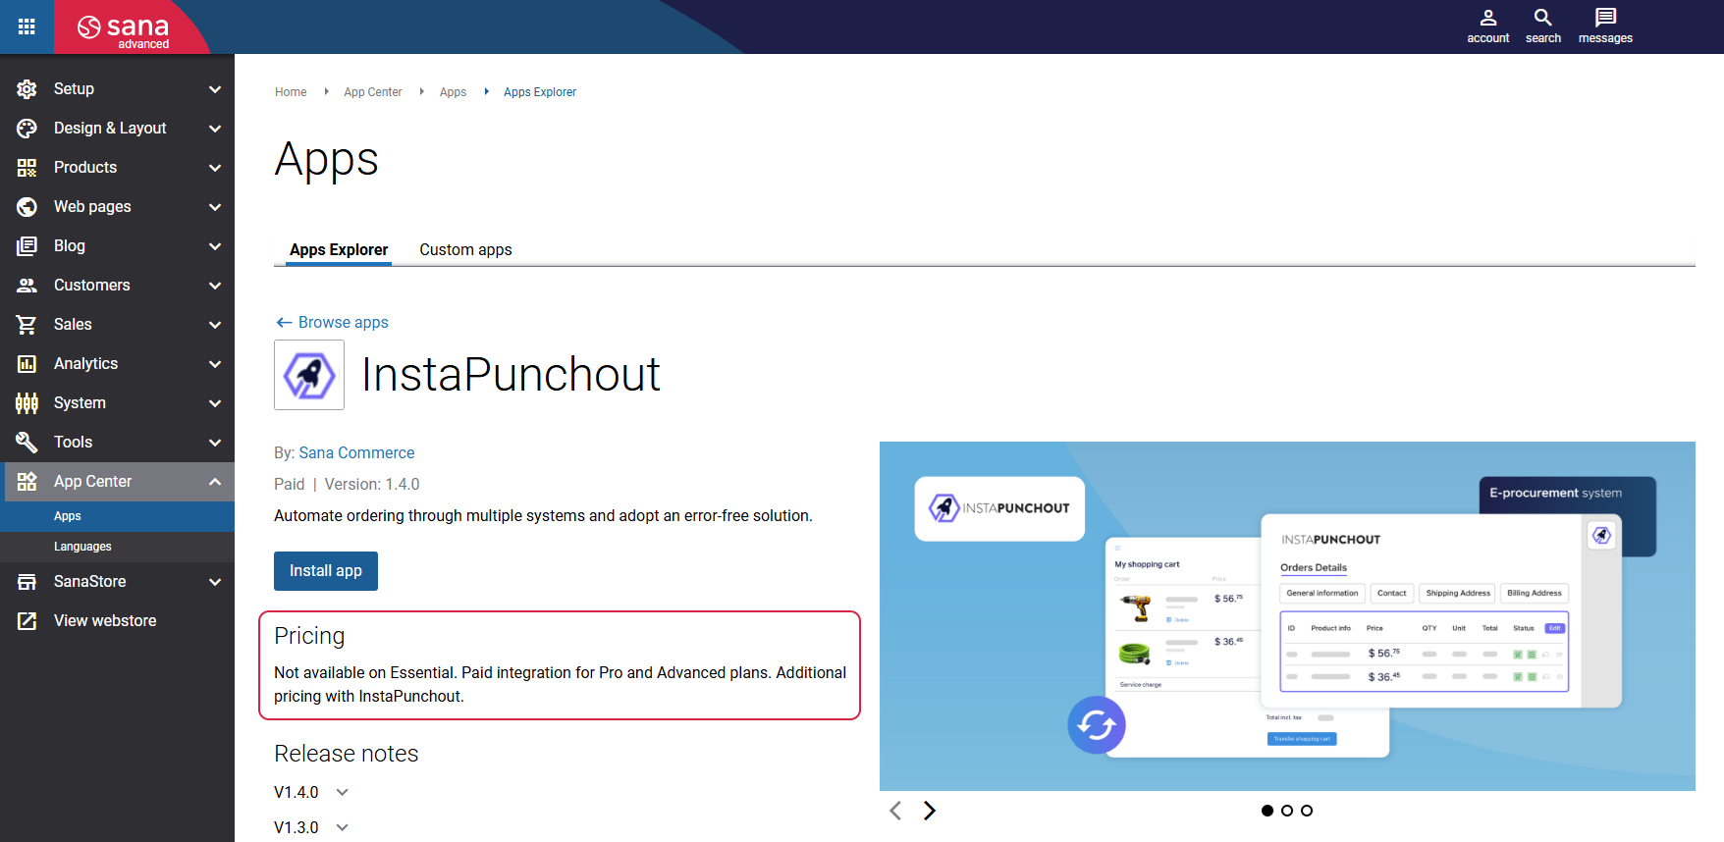This screenshot has width=1724, height=842.
Task: Expand the V1.3.0 release notes
Action: [342, 827]
